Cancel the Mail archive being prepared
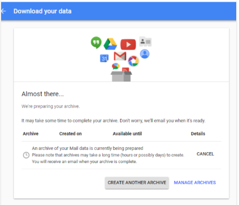Viewport: 239px width, 205px height. pyautogui.click(x=205, y=154)
